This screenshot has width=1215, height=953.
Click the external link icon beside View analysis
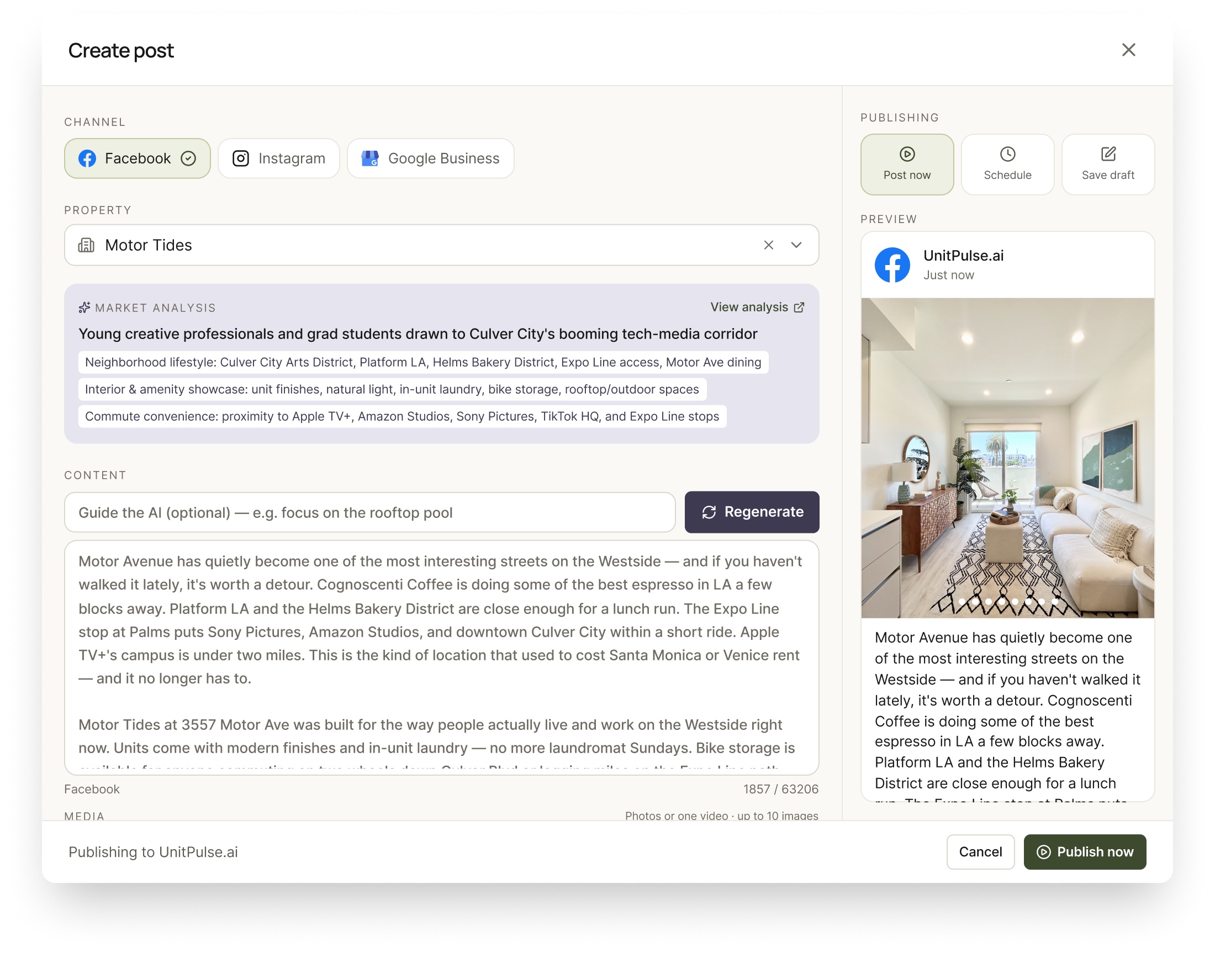tap(799, 308)
